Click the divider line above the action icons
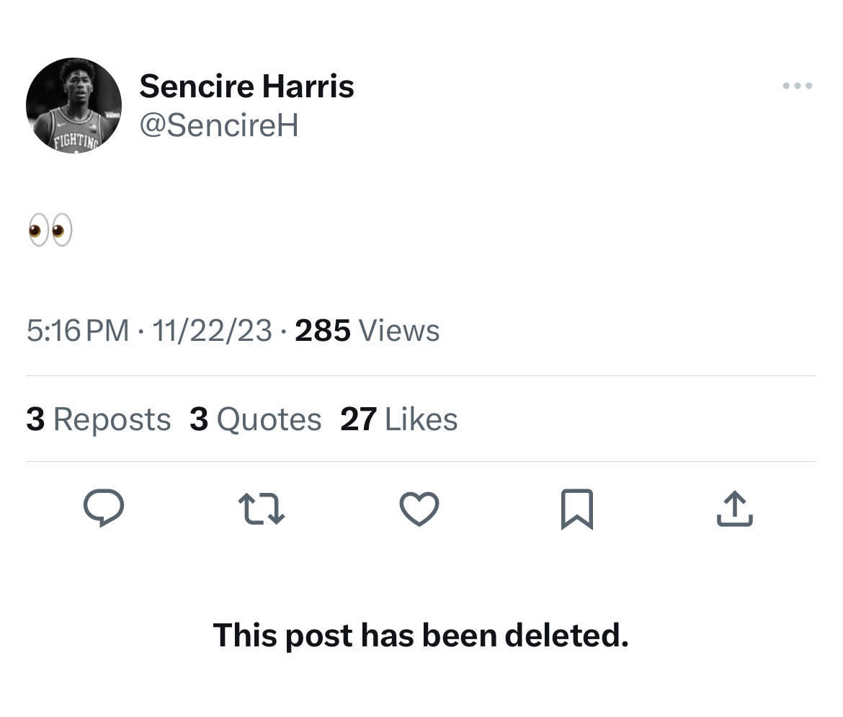The width and height of the screenshot is (843, 717). pyautogui.click(x=421, y=461)
